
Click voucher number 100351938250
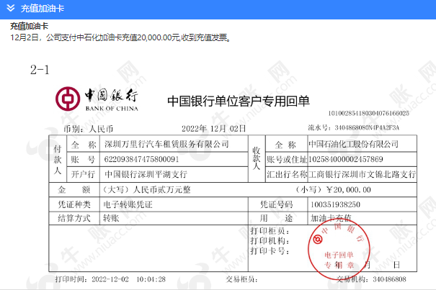(335, 204)
